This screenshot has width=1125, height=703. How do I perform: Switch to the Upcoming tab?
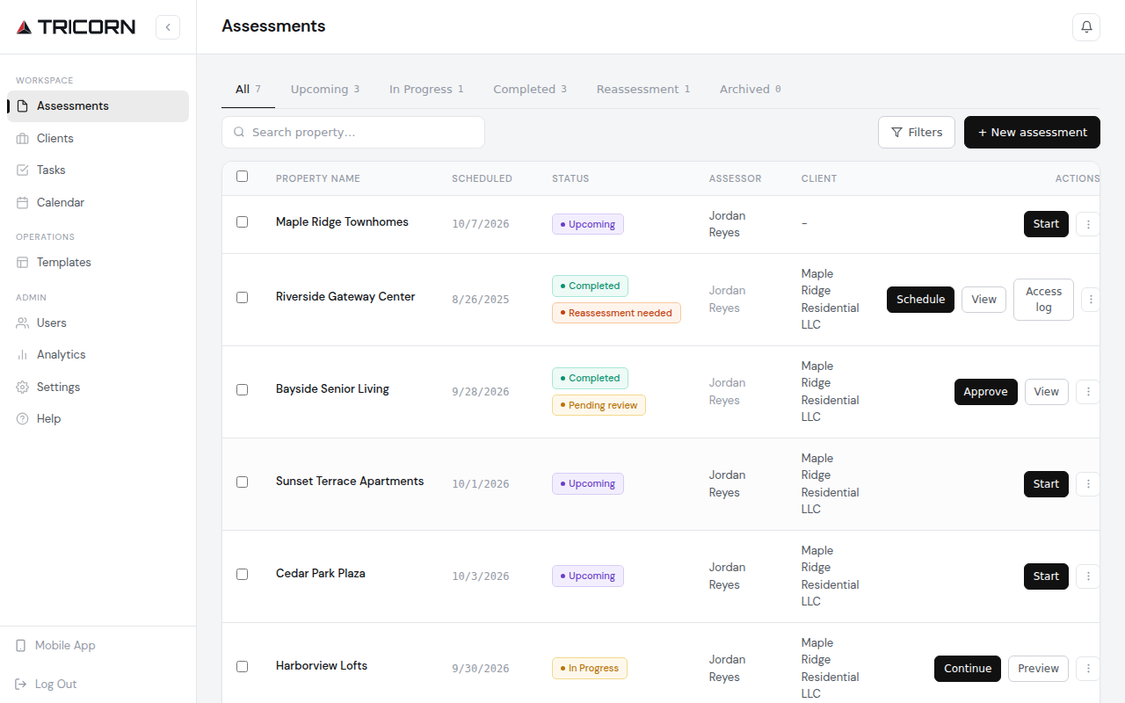click(325, 90)
